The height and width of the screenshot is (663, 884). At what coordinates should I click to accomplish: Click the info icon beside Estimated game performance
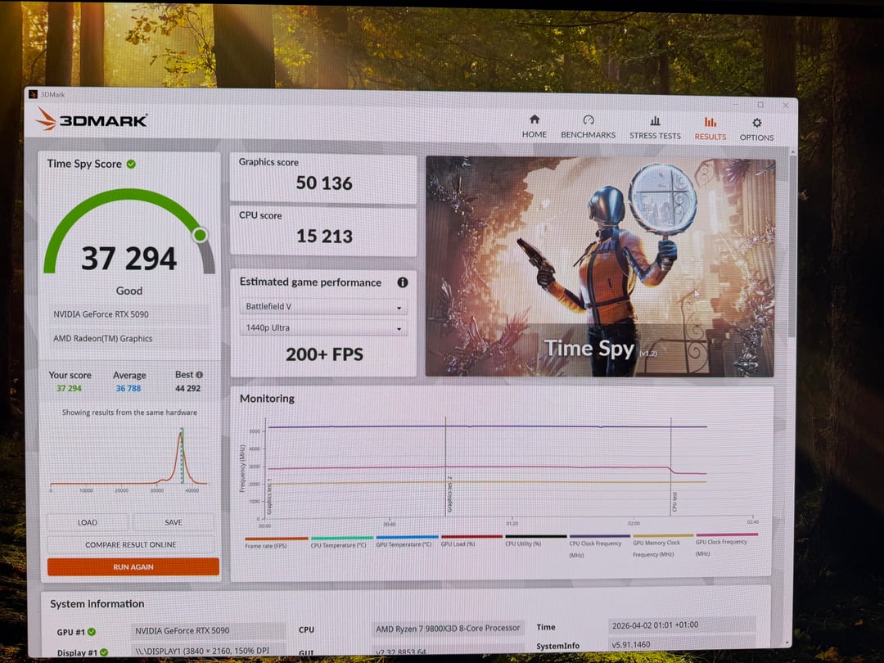(x=403, y=282)
